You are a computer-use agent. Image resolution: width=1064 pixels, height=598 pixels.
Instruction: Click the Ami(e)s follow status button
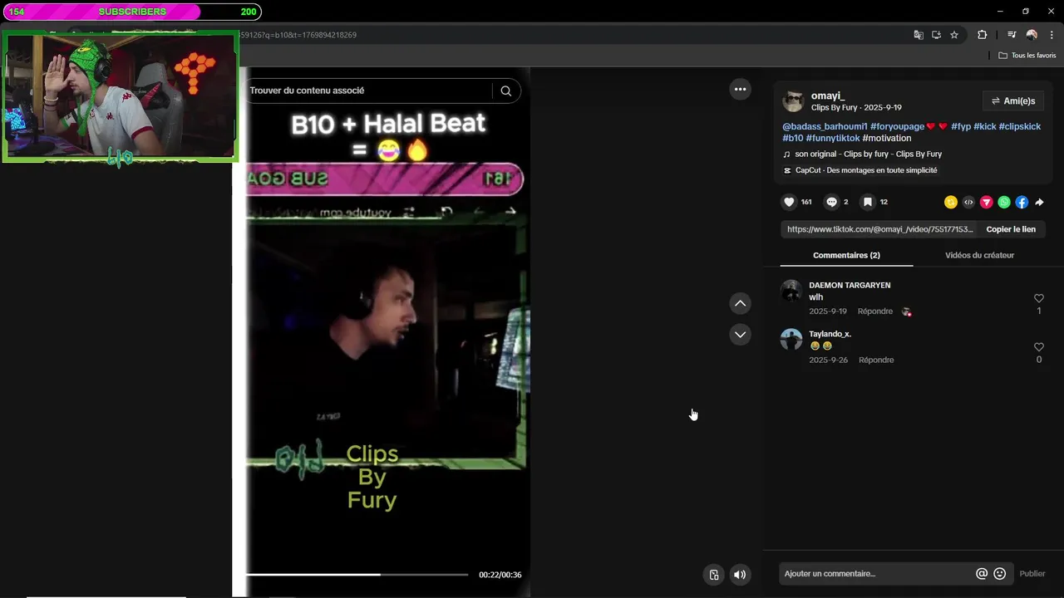(x=1013, y=101)
